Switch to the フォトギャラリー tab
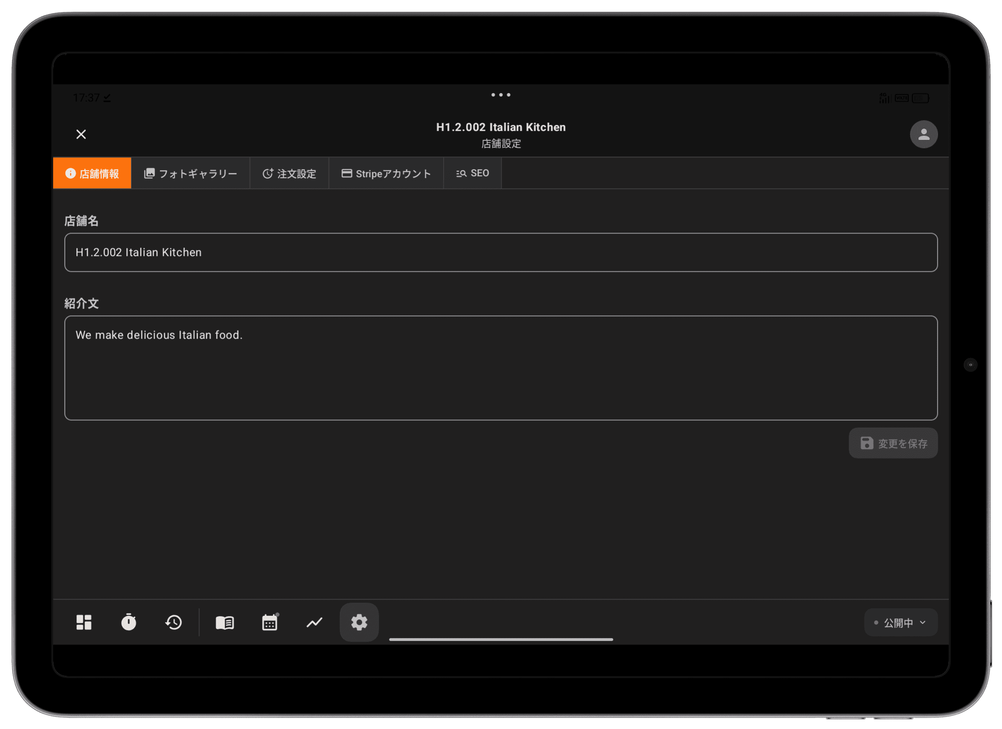This screenshot has width=1002, height=729. pyautogui.click(x=191, y=173)
